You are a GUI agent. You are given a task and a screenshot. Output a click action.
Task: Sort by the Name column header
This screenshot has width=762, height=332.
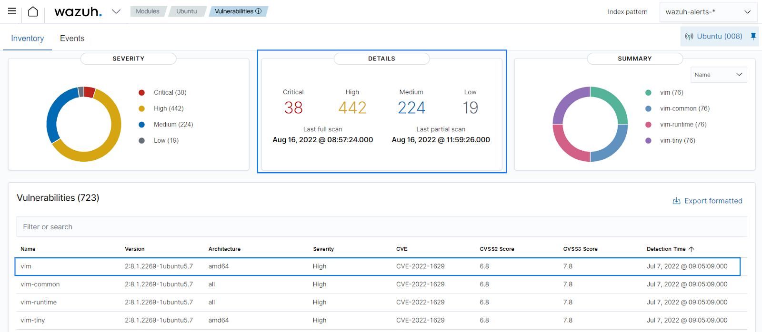click(28, 249)
